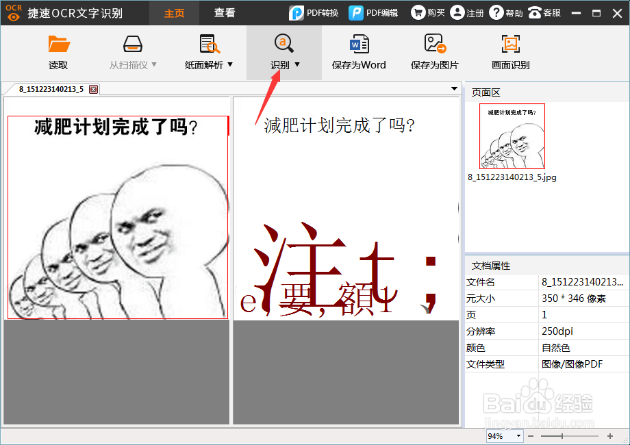
Task: Click the 读取 folder icon
Action: [x=59, y=44]
